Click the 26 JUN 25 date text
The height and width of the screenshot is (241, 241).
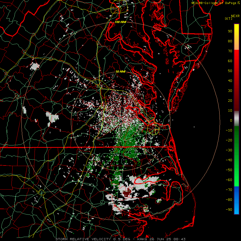pyautogui.click(x=160, y=239)
